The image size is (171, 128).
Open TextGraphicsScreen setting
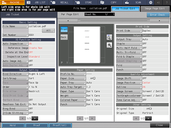(129, 96)
